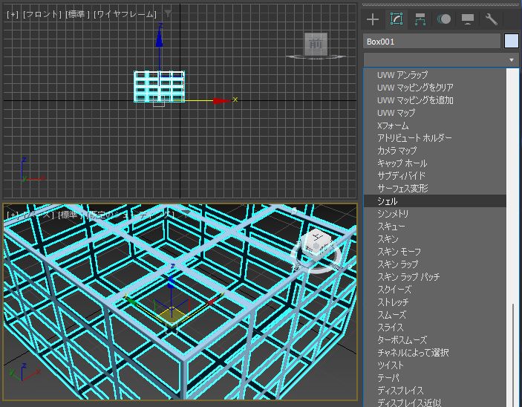
Task: Open the Display panel tab
Action: pyautogui.click(x=467, y=19)
